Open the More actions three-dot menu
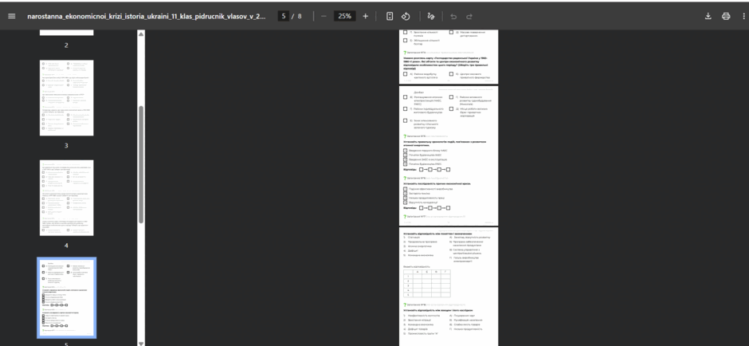This screenshot has width=749, height=346. 743,16
